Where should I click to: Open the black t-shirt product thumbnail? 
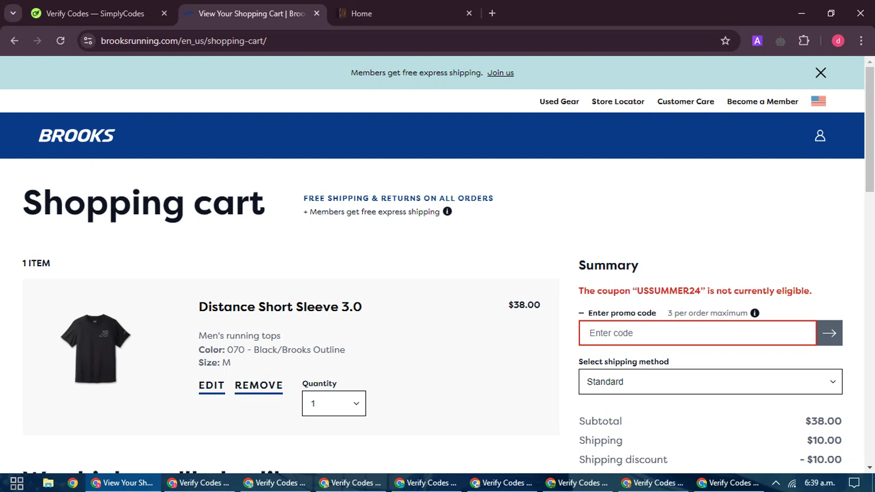click(x=96, y=348)
